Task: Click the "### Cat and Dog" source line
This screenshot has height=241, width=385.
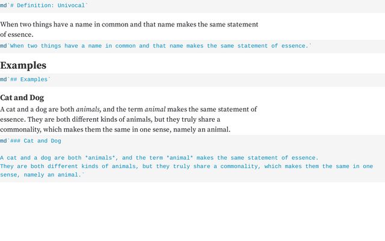Action: pyautogui.click(x=31, y=141)
